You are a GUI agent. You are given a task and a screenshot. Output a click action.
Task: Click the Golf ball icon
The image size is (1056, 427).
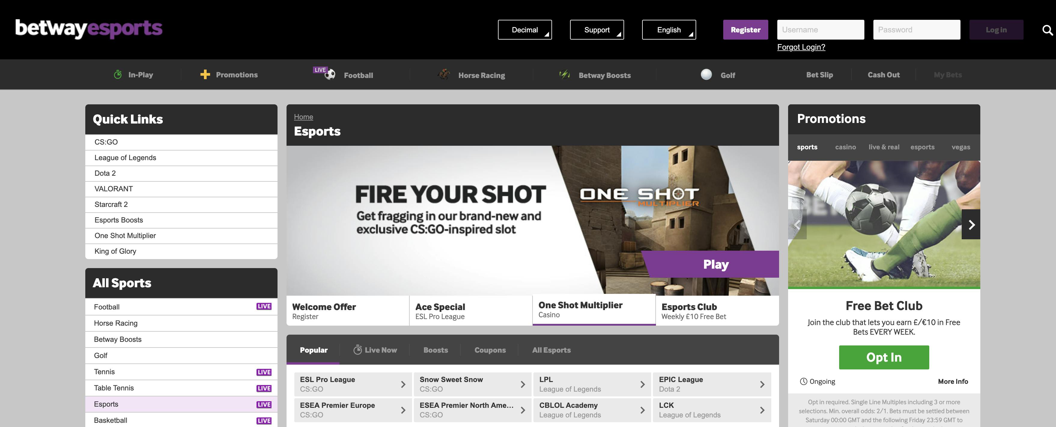coord(706,74)
